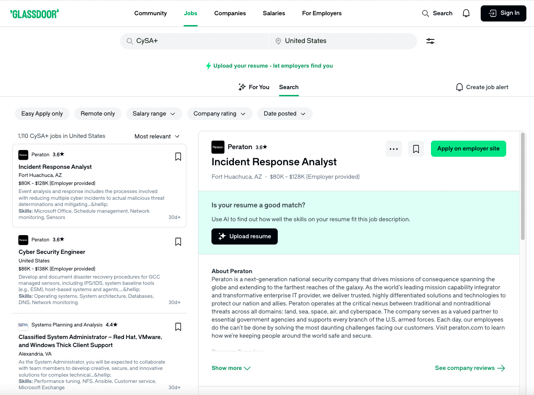Enable the Remote only filter
The width and height of the screenshot is (534, 395).
pos(98,114)
